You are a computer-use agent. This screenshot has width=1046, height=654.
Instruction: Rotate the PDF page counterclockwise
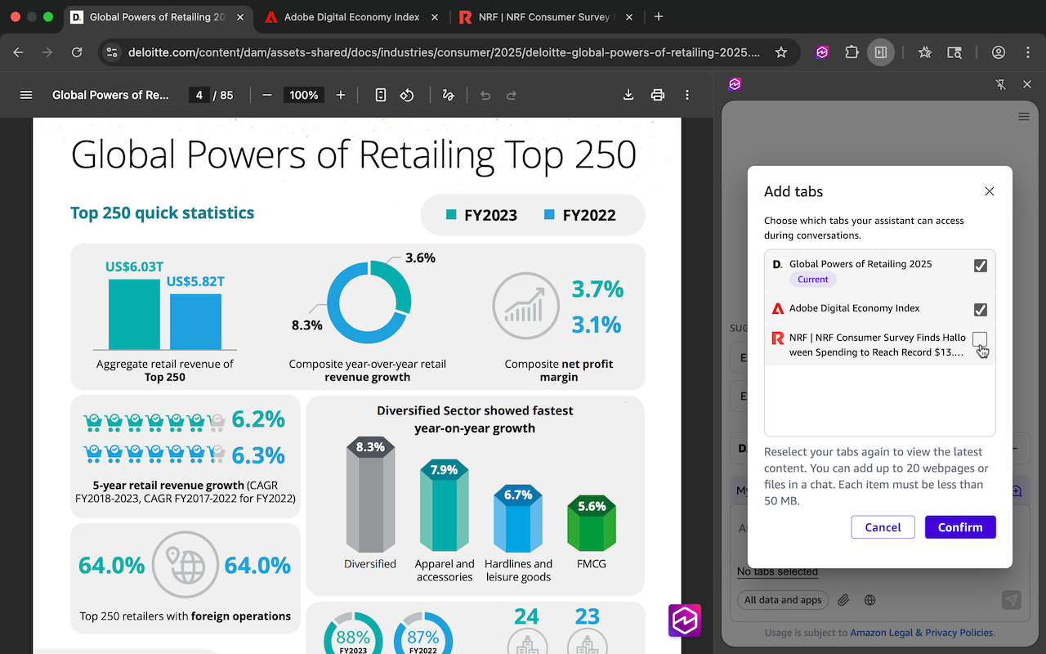tap(407, 95)
